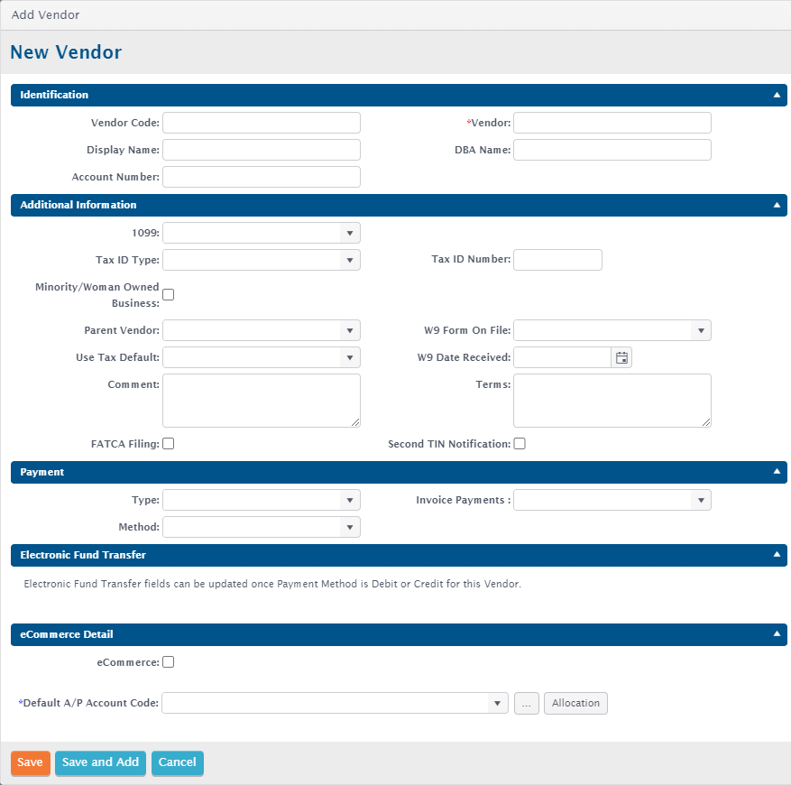
Task: Focus the Account Number field
Action: pyautogui.click(x=262, y=177)
